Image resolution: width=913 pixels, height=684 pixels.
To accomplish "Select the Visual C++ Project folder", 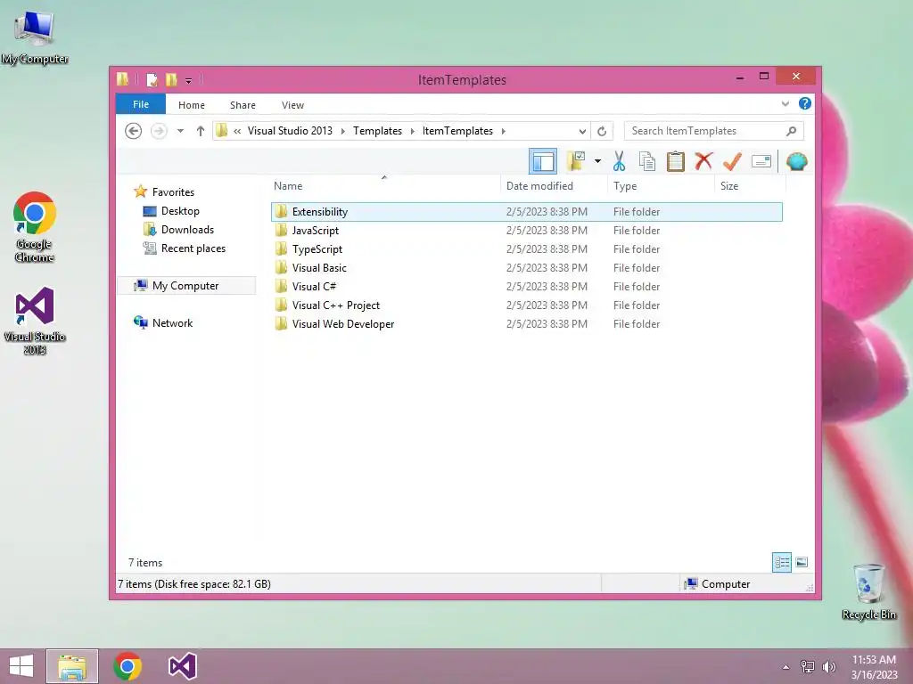I will (526, 305).
